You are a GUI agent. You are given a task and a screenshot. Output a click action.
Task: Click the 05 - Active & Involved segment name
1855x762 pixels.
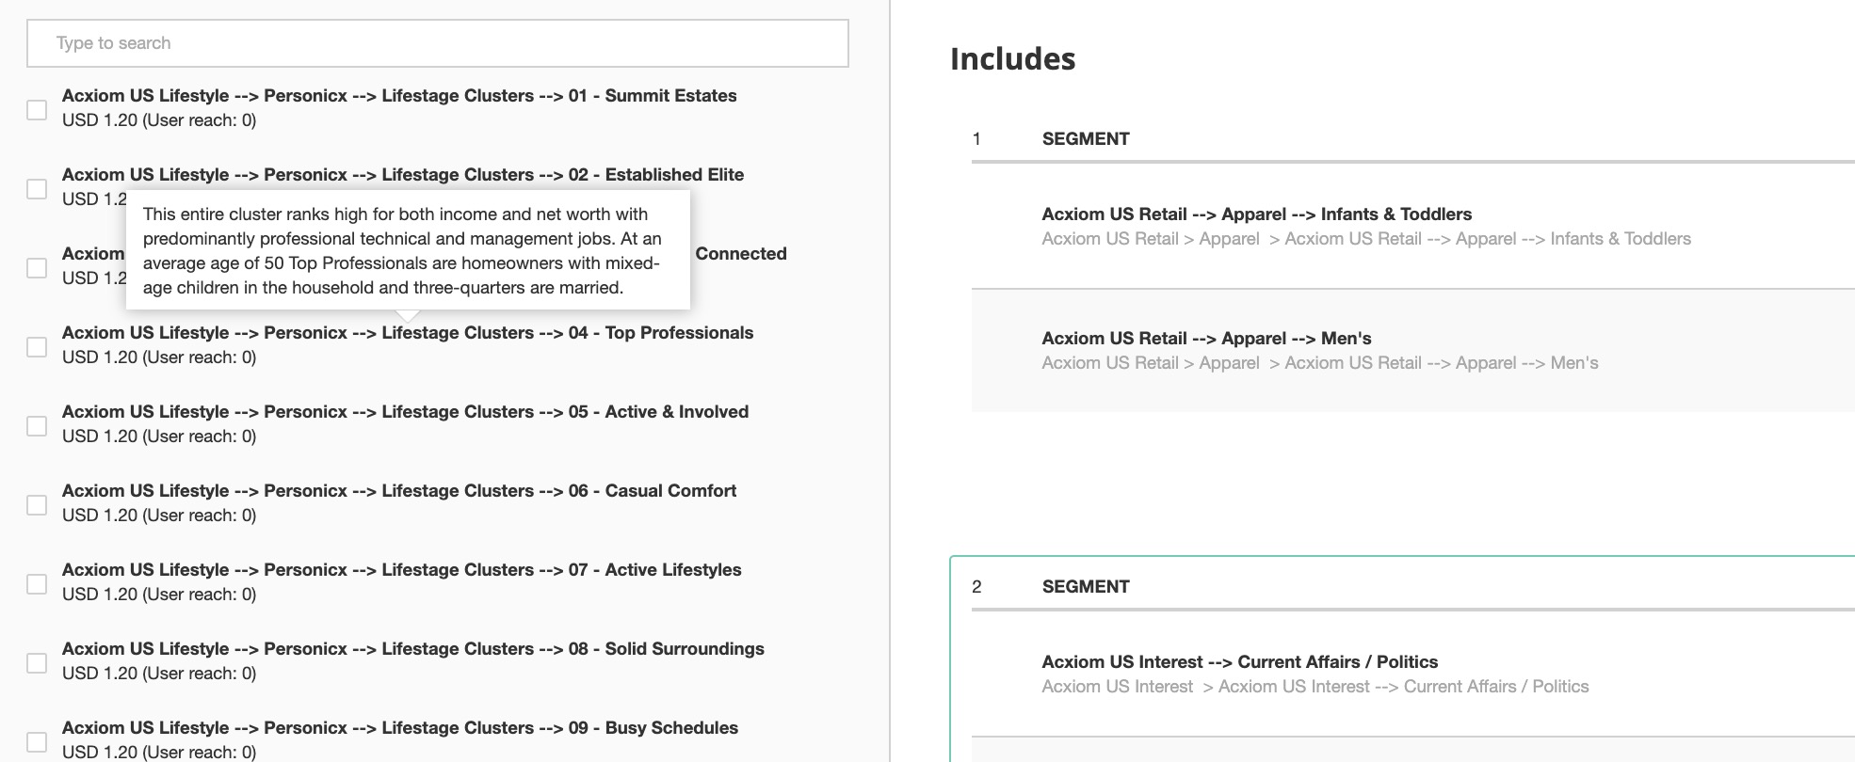pyautogui.click(x=405, y=412)
